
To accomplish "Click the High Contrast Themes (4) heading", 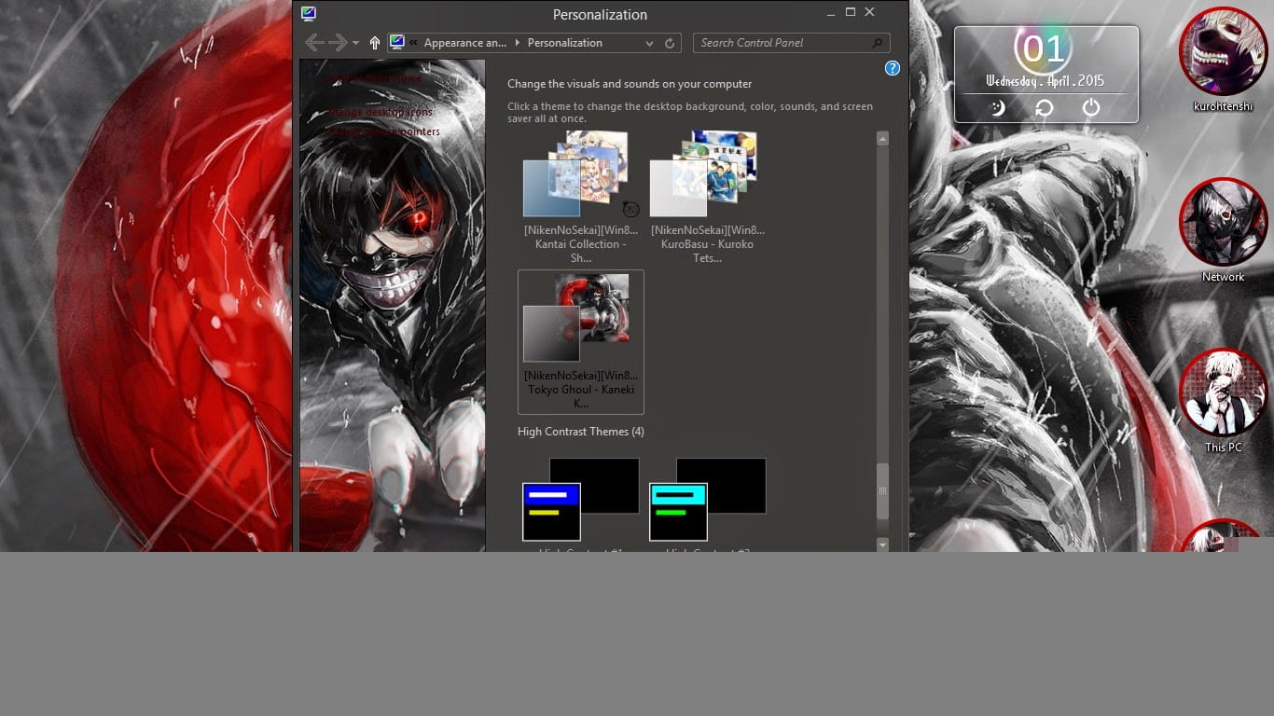I will tap(581, 432).
